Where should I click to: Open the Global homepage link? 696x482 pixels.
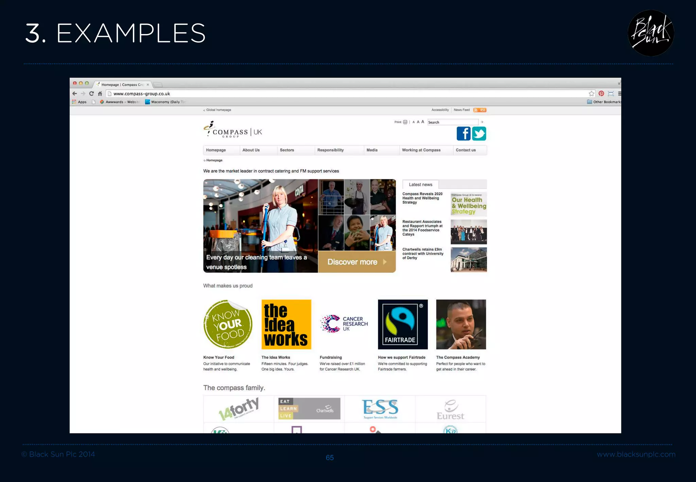pos(218,110)
